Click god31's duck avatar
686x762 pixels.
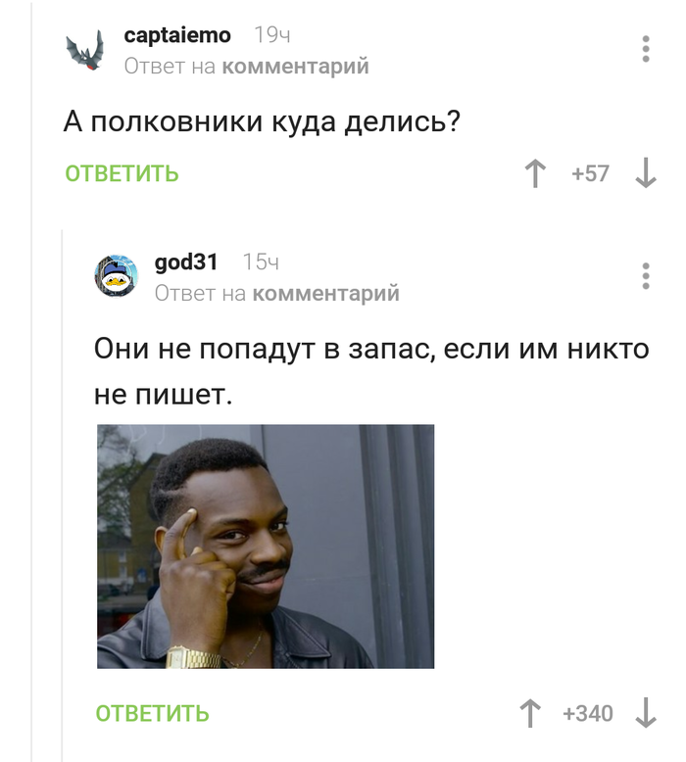[116, 276]
